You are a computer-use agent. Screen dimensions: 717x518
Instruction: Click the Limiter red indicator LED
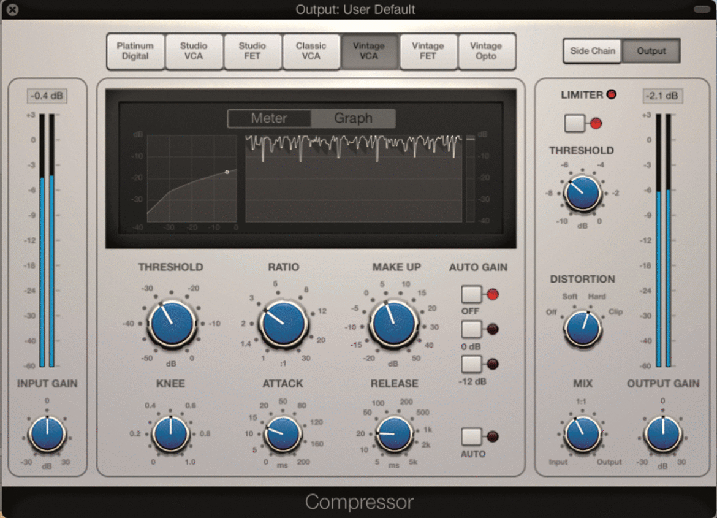[612, 94]
